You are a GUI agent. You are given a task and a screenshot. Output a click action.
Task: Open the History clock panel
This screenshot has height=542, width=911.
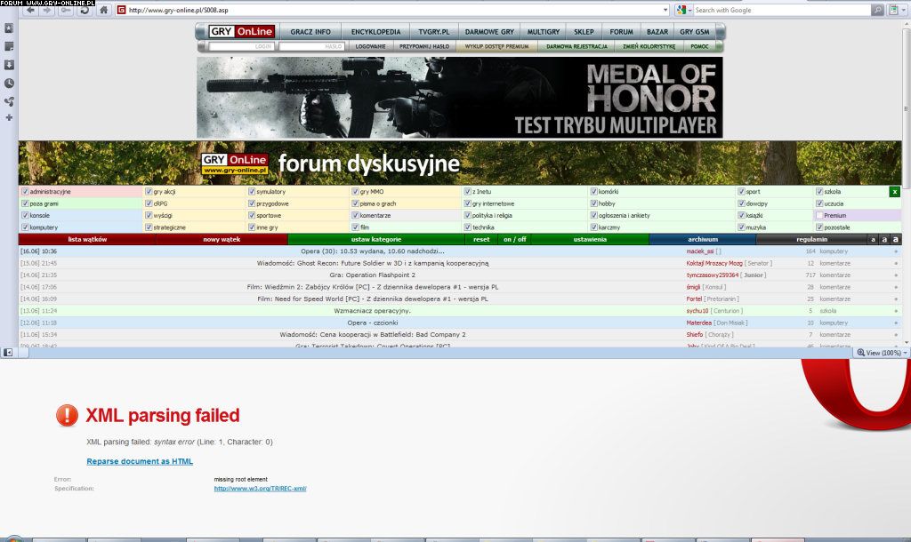9,84
